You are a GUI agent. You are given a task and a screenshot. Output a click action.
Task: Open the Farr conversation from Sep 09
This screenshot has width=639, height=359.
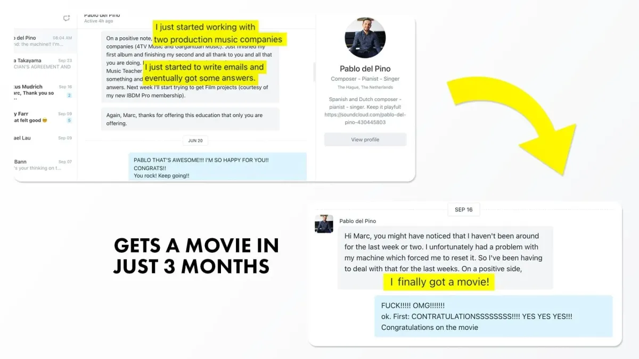tap(45, 117)
